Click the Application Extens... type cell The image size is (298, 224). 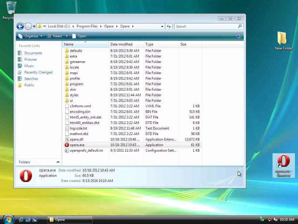(161, 139)
